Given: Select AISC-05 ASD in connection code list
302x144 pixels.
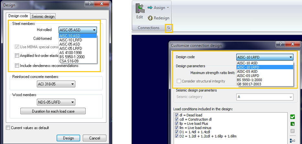Looking at the screenshot, I should 265,72.
